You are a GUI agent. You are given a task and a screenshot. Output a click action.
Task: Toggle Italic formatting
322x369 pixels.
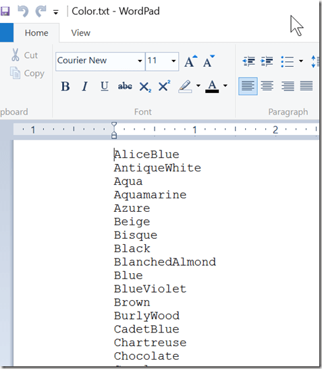(x=85, y=86)
